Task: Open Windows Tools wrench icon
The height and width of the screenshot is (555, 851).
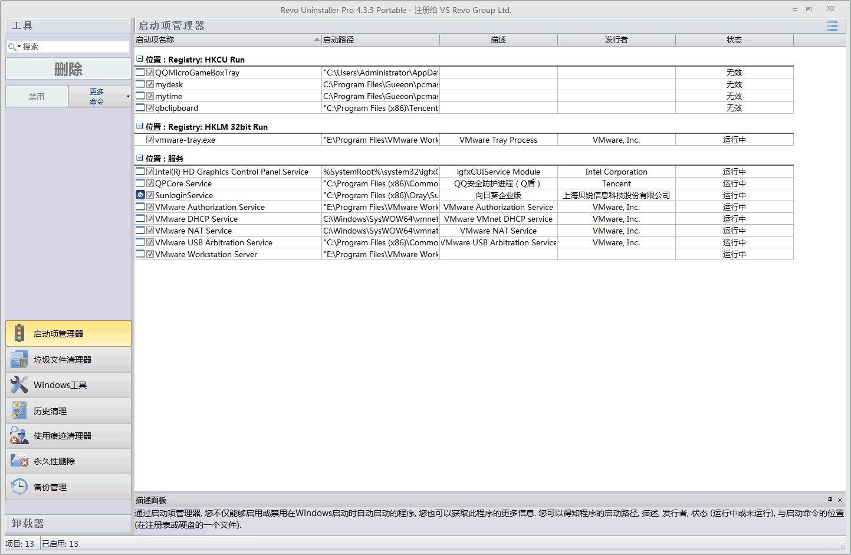Action: tap(19, 385)
